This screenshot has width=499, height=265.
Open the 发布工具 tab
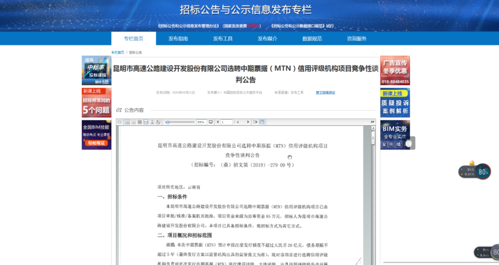223,39
